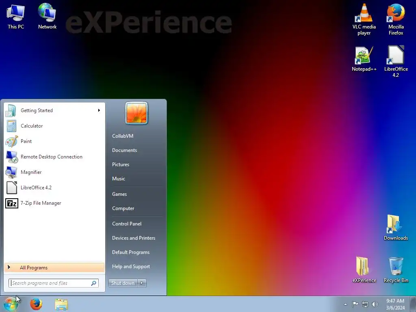
Task: Open the eXPerience desktop folder
Action: tap(364, 270)
